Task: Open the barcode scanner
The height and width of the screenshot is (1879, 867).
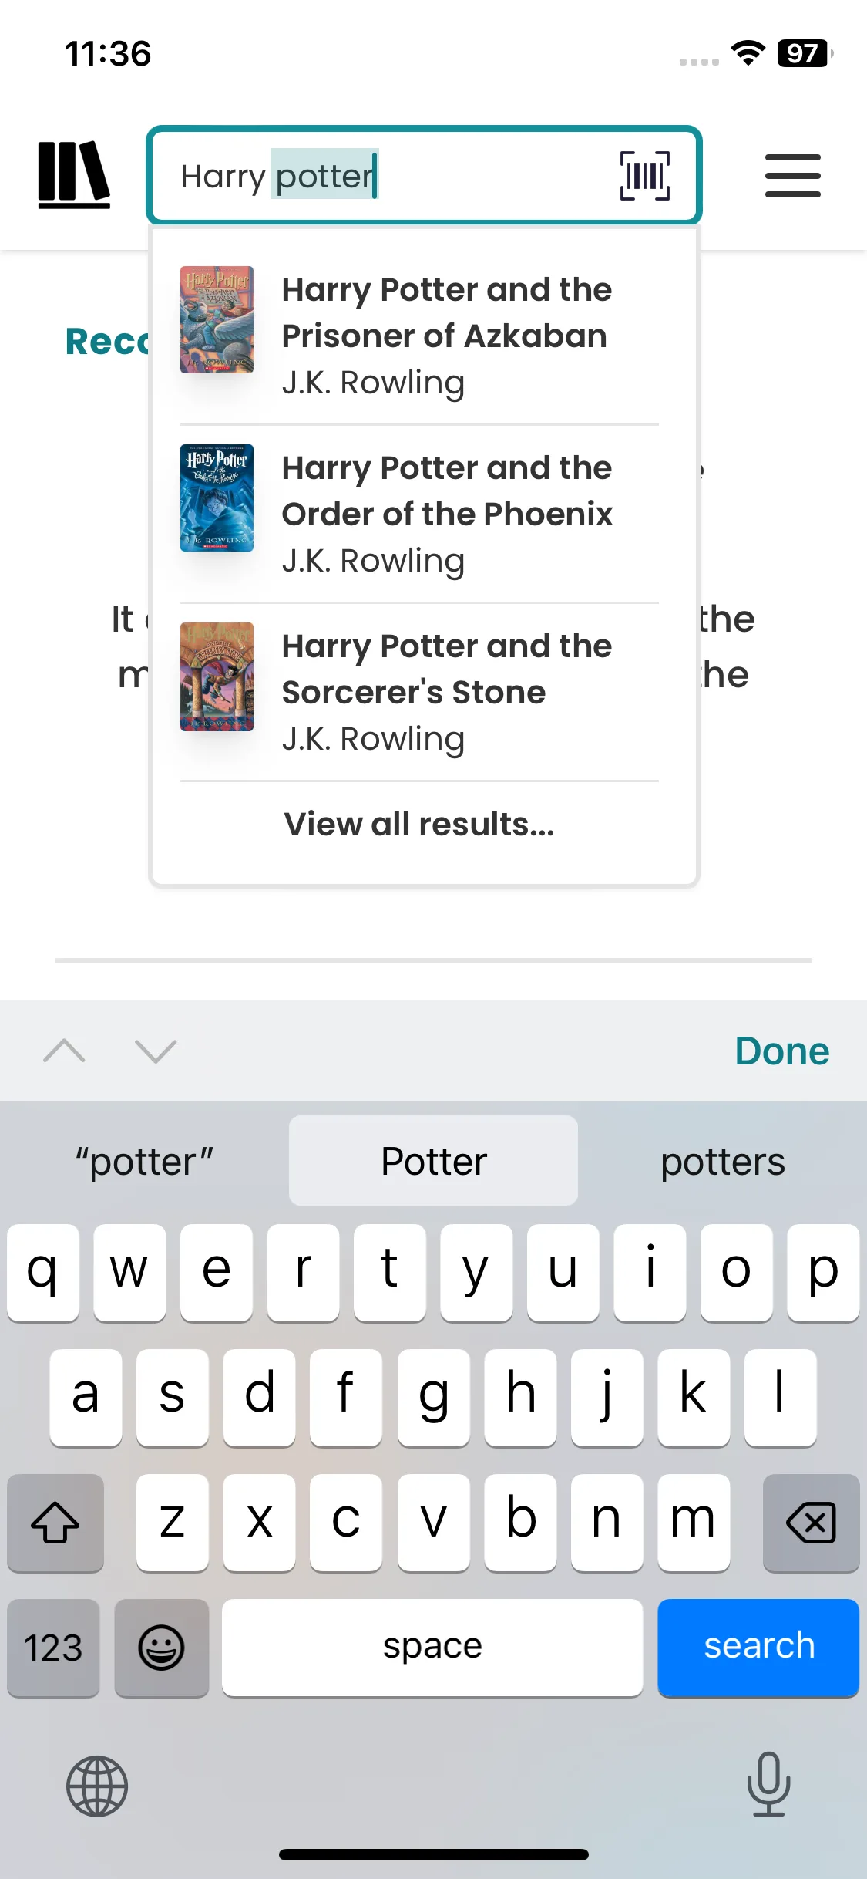Action: pos(644,176)
